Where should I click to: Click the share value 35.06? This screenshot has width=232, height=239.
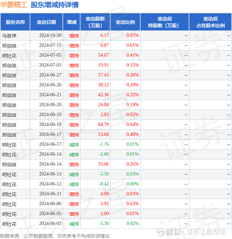click(x=103, y=164)
